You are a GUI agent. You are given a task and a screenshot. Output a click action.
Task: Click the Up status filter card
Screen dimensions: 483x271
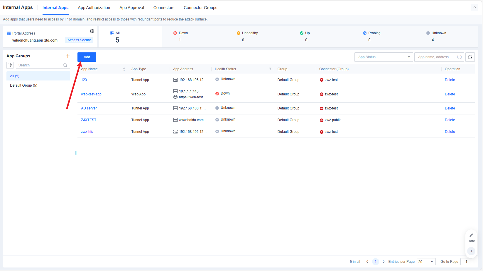320,37
